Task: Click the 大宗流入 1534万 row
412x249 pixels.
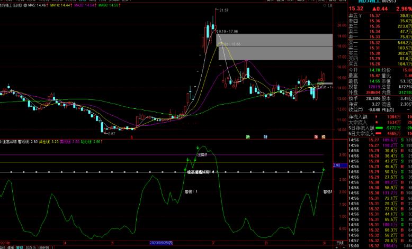Action: (380, 123)
